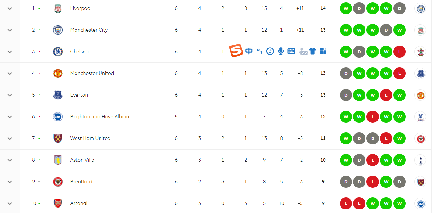Click West Ham United team name
433x213 pixels.
point(90,138)
